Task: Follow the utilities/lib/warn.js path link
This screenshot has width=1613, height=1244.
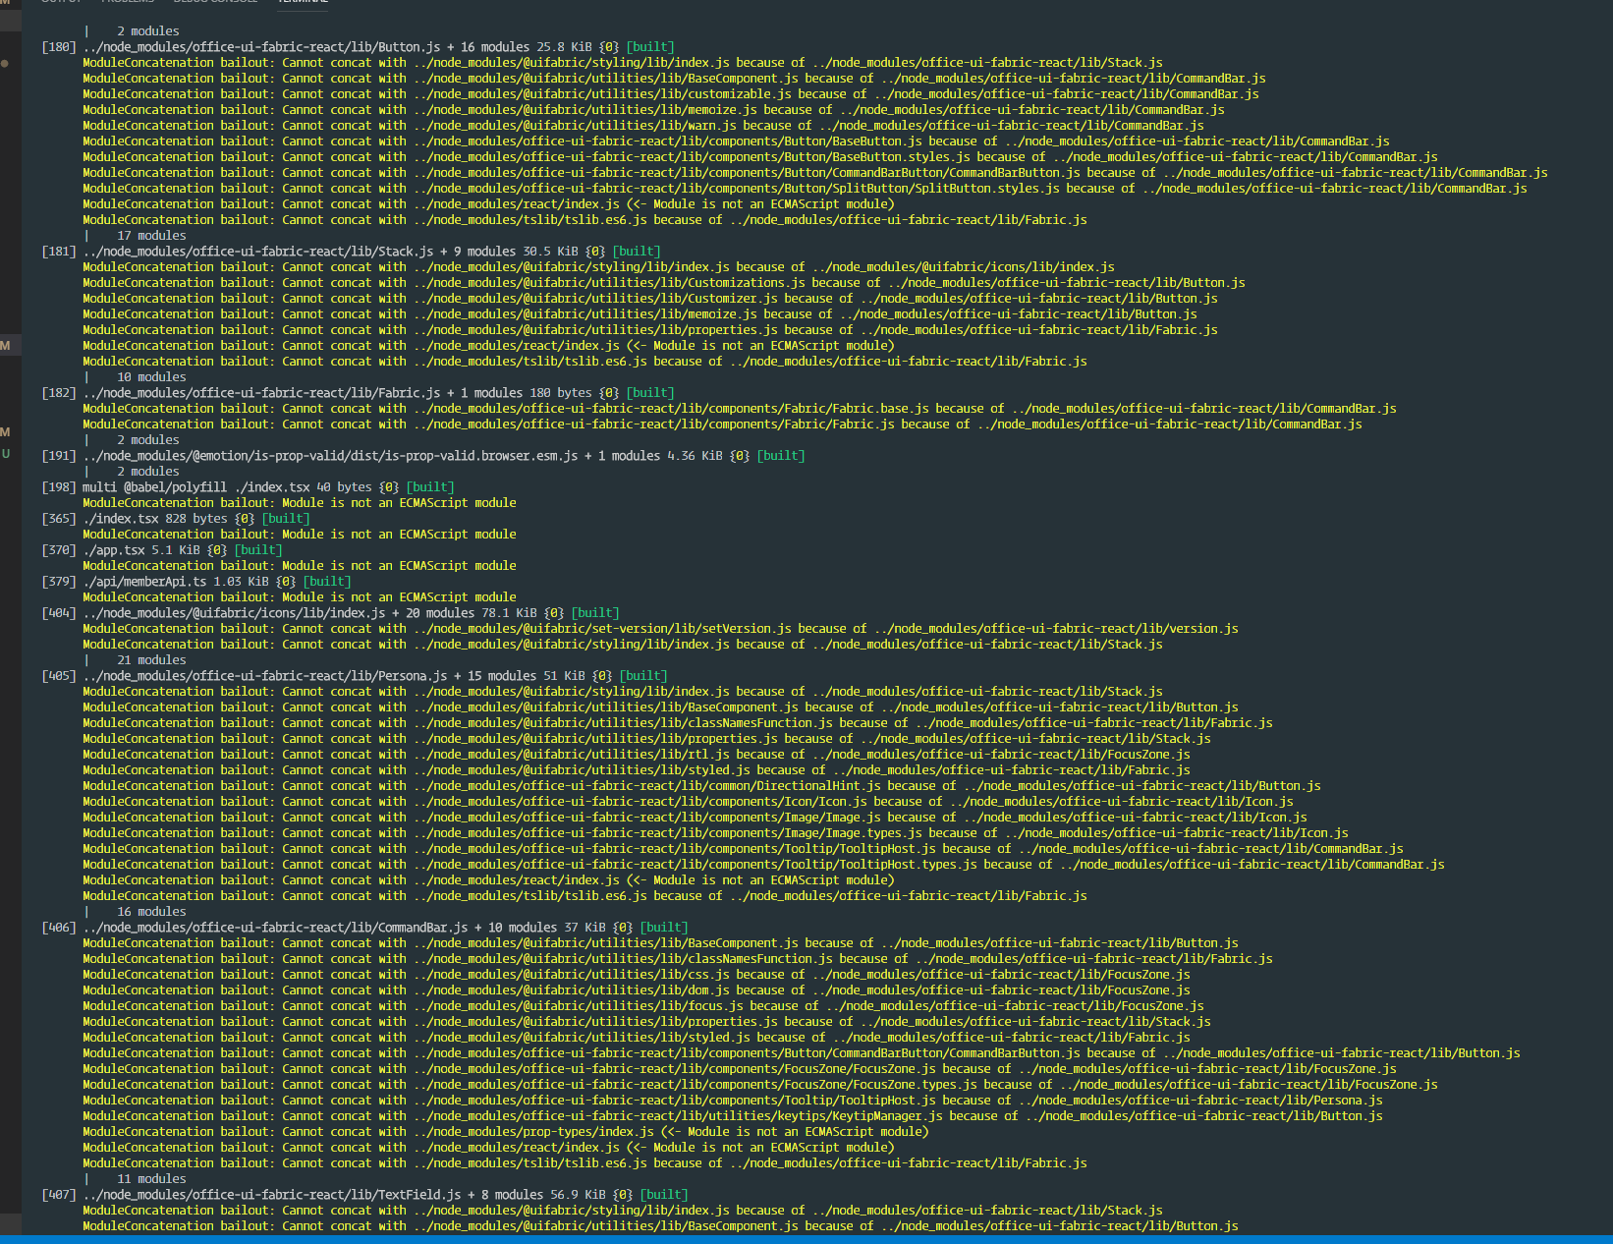Action: pos(575,126)
